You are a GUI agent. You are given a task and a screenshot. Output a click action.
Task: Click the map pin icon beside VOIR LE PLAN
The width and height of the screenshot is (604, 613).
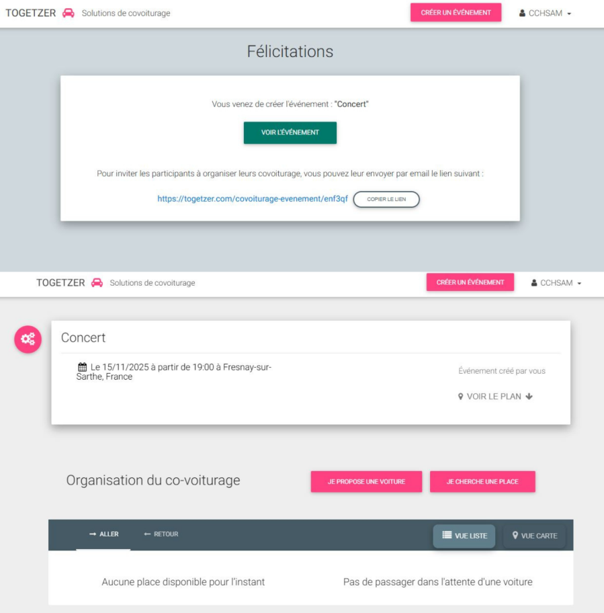click(460, 397)
